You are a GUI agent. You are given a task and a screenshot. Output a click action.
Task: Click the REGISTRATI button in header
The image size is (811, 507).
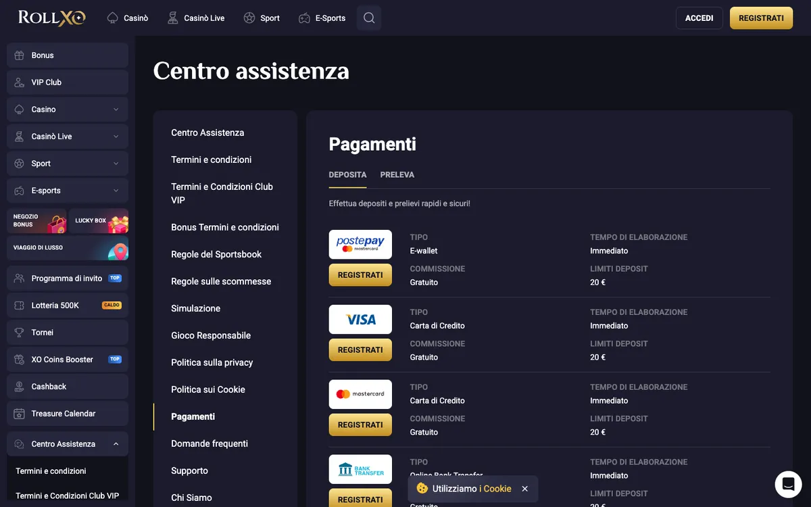(x=762, y=18)
